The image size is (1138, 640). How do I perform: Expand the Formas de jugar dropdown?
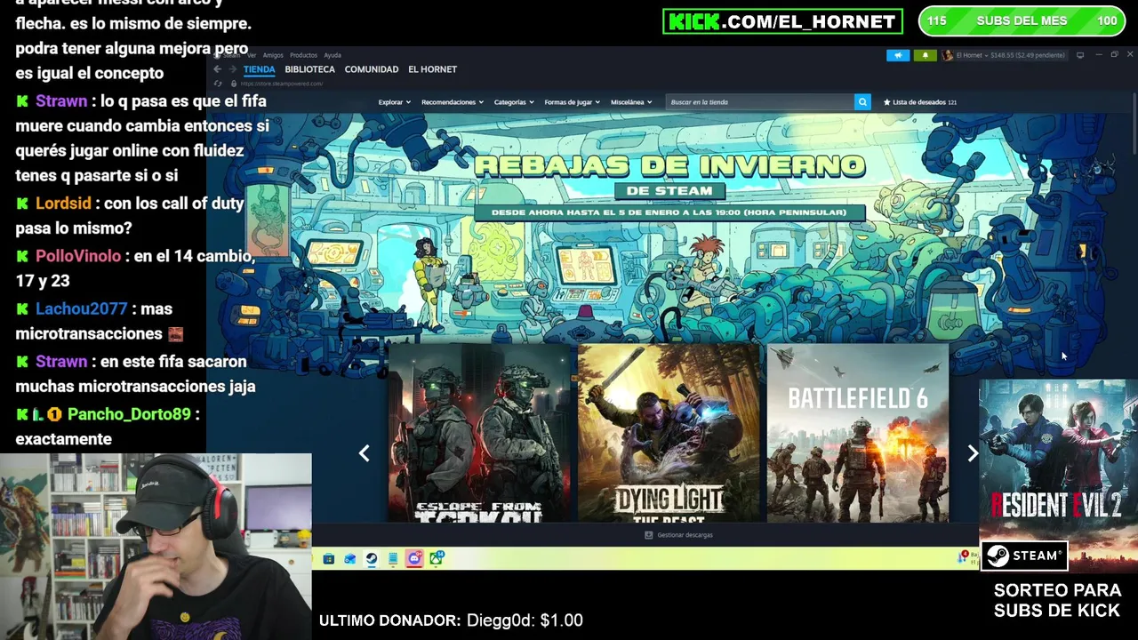[572, 102]
